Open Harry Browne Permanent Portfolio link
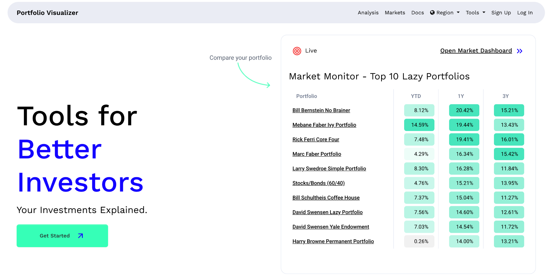554x275 pixels. [x=333, y=241]
